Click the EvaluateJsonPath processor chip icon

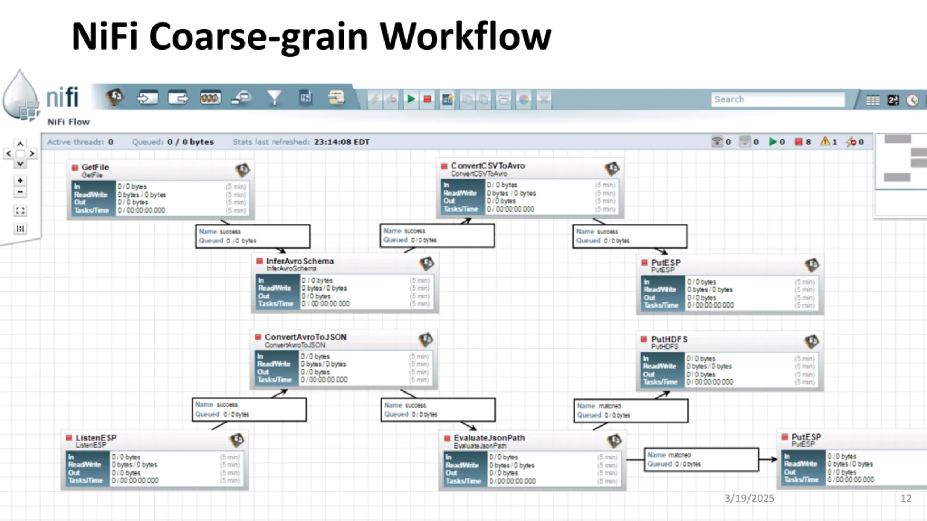pyautogui.click(x=614, y=440)
